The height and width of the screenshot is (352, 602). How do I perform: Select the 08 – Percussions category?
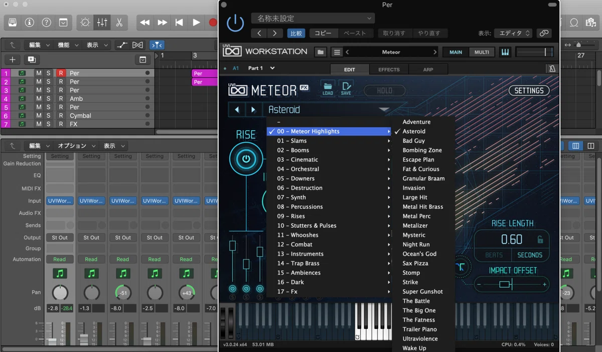tap(329, 207)
